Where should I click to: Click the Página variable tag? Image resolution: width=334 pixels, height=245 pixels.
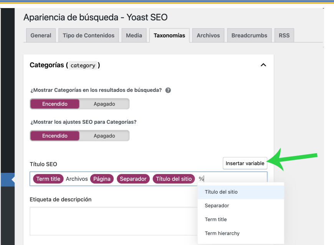coord(102,179)
